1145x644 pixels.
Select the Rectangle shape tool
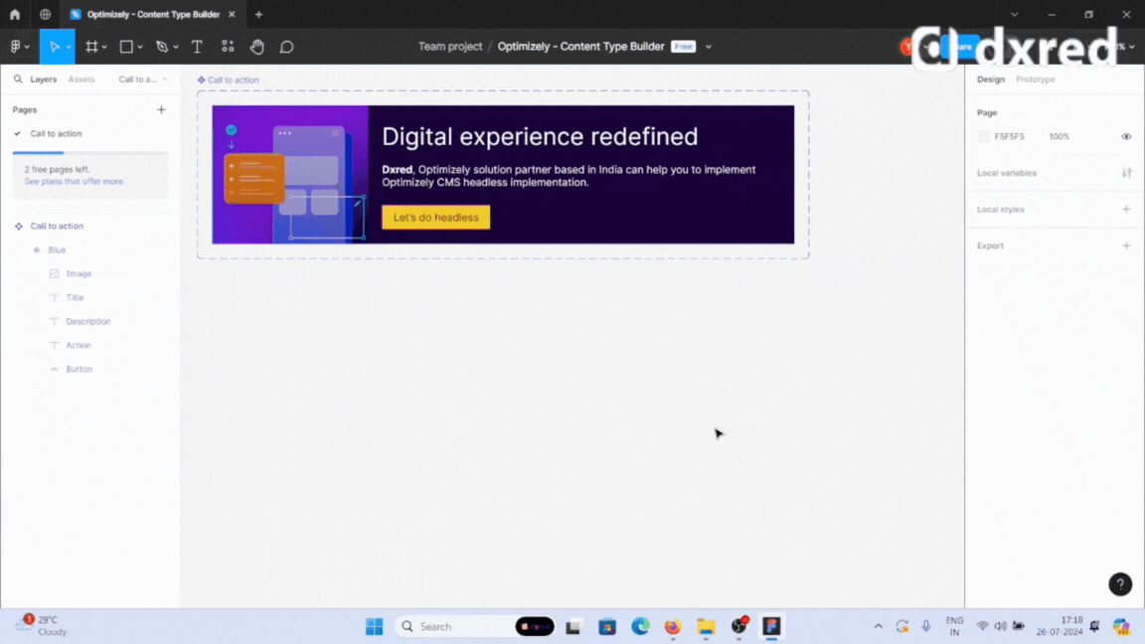126,47
